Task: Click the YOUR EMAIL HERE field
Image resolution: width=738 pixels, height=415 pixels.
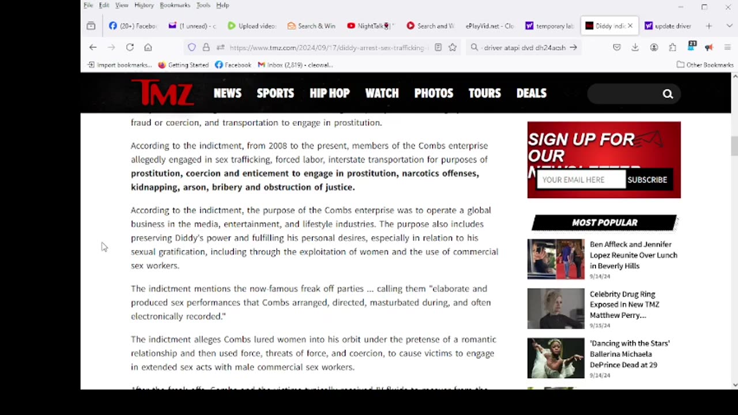Action: click(581, 180)
